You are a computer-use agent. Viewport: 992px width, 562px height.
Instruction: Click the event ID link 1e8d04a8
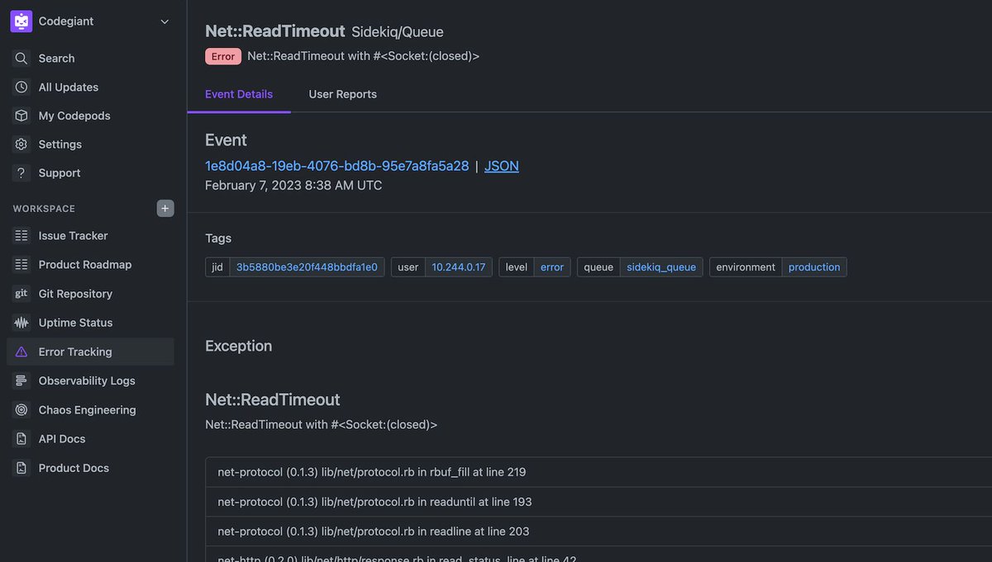click(335, 165)
